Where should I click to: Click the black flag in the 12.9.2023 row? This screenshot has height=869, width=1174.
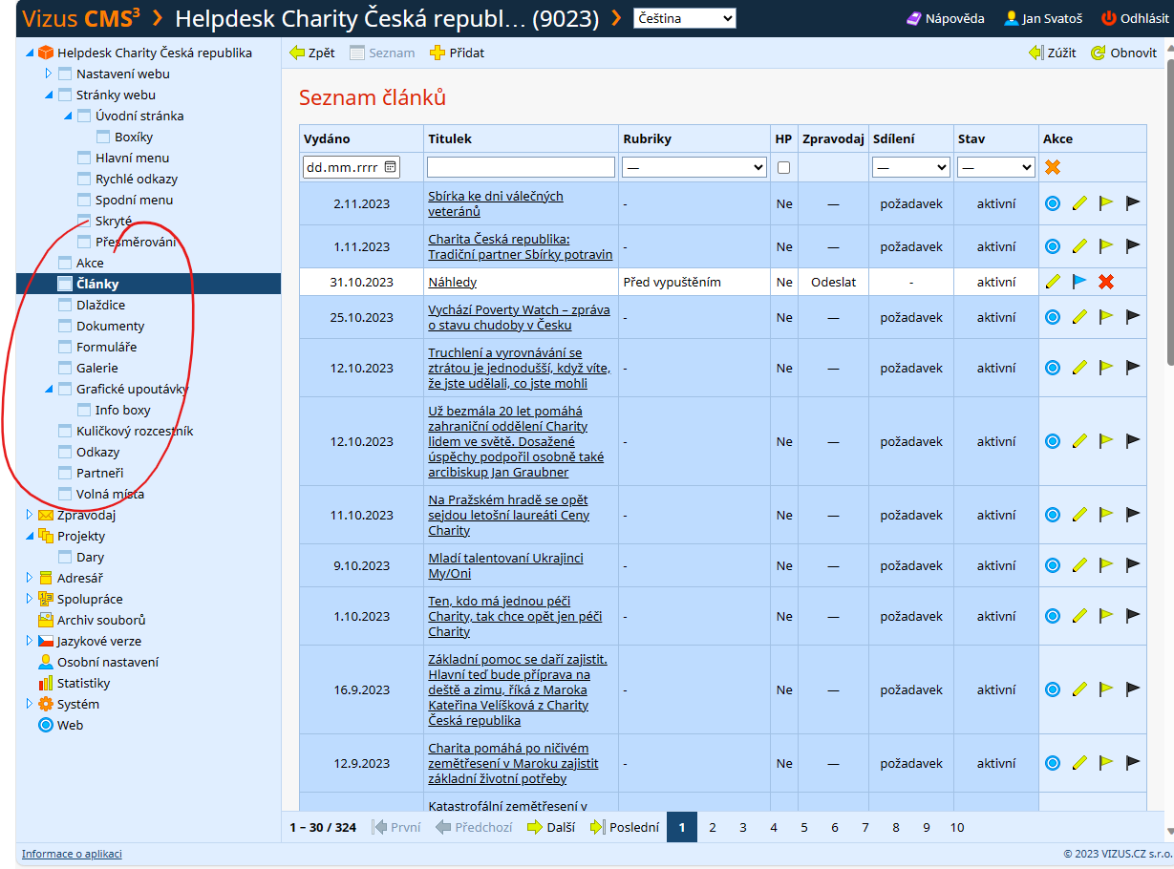tap(1133, 763)
